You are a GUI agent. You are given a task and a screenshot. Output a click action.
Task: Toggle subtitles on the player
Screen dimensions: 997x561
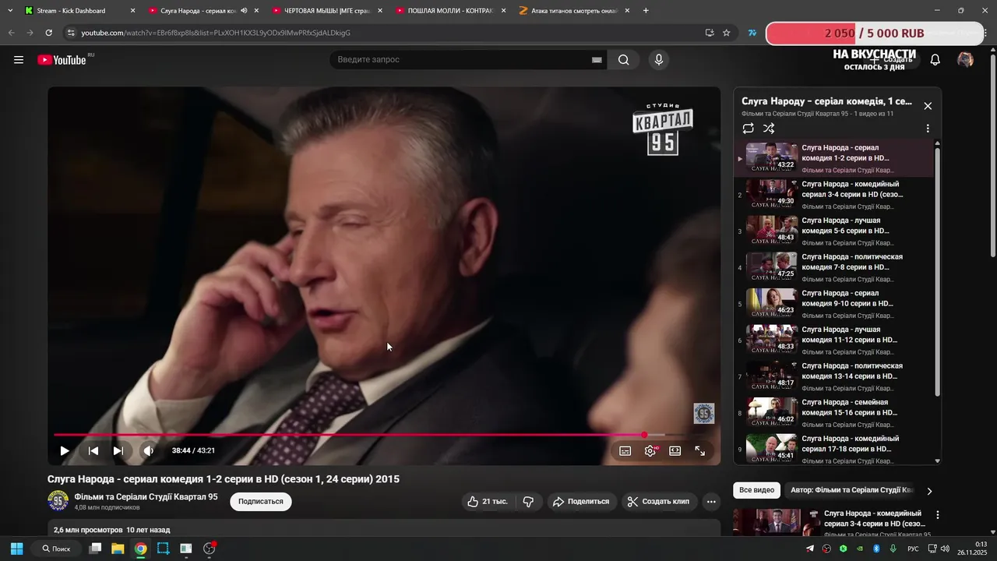click(x=625, y=450)
